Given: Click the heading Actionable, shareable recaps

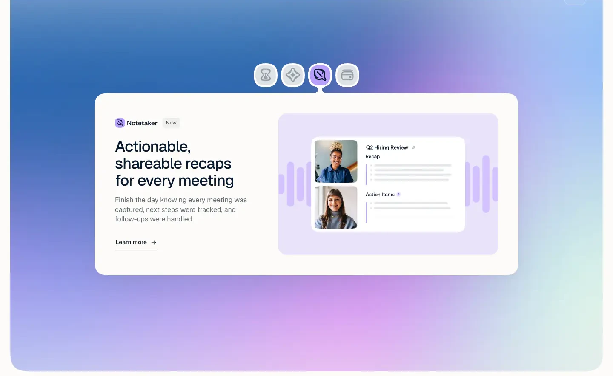Looking at the screenshot, I should 175,164.
